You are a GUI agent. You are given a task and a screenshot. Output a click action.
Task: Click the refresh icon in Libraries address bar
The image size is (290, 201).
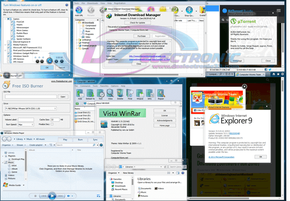coord(165,167)
